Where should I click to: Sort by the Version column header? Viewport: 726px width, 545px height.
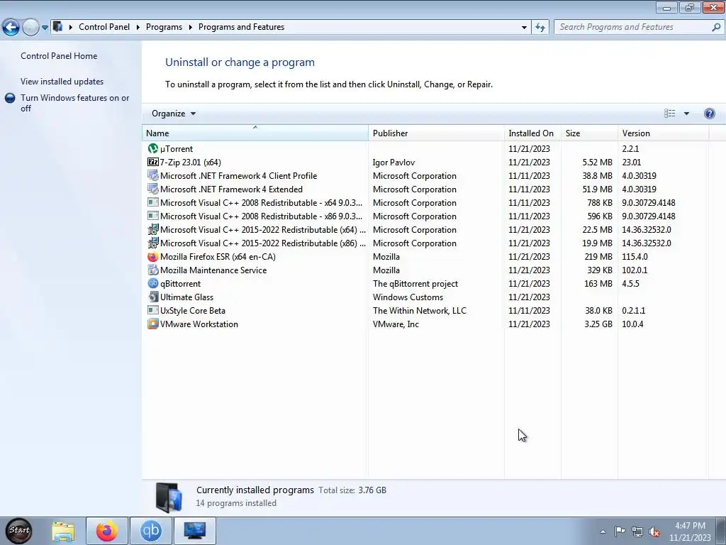(x=663, y=133)
